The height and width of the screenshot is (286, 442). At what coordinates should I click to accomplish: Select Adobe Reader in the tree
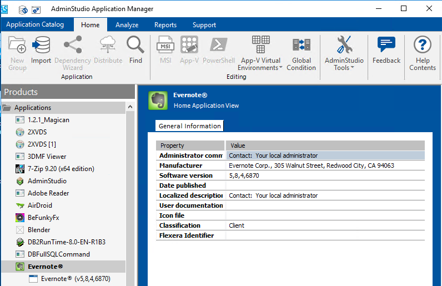pos(48,193)
